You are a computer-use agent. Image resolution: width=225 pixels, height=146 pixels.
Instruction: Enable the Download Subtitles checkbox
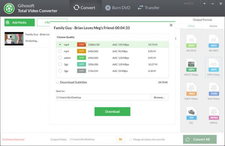click(58, 82)
